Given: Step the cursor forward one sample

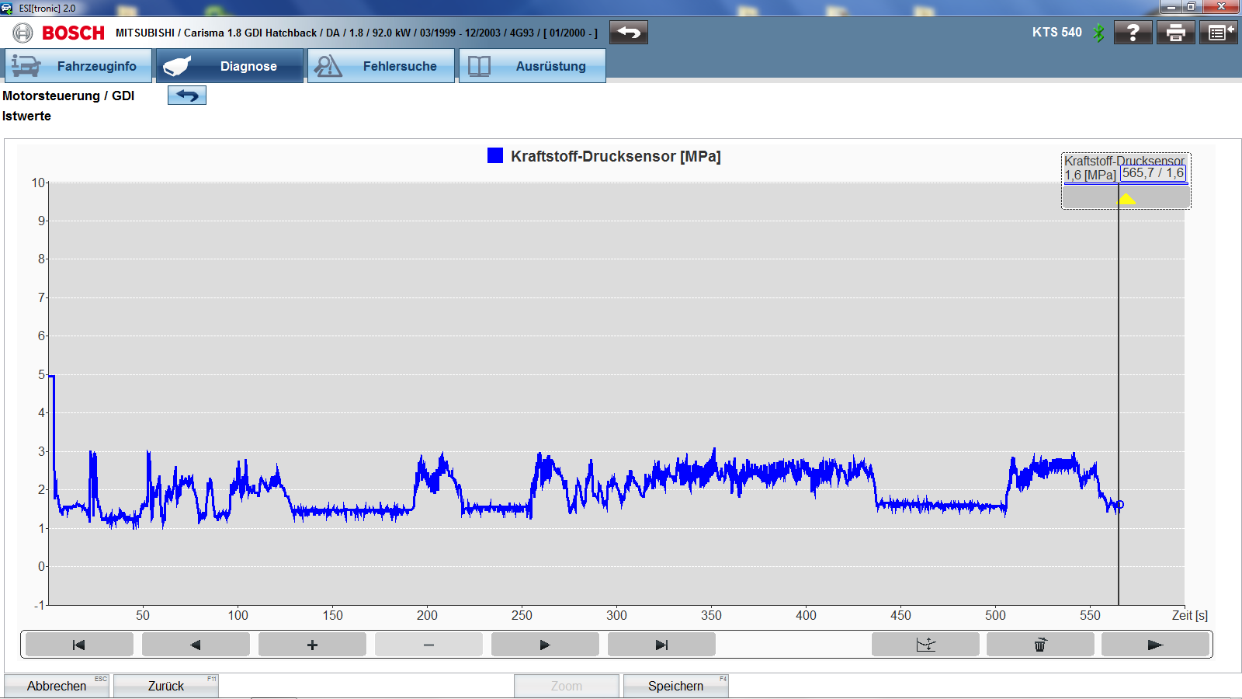Looking at the screenshot, I should pyautogui.click(x=545, y=645).
